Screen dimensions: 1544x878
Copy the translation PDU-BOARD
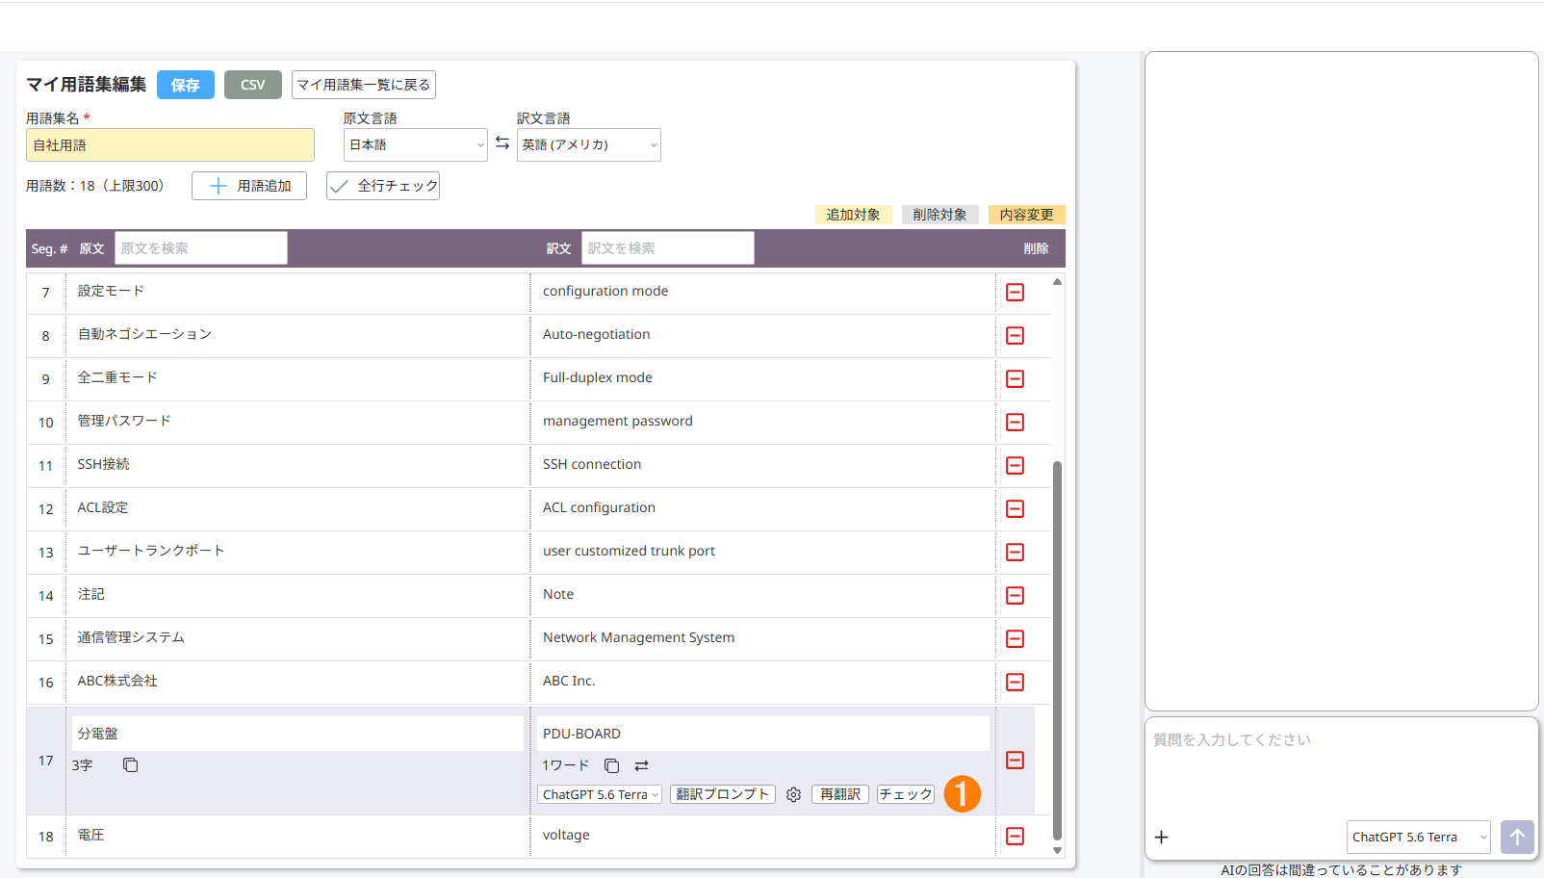click(x=611, y=765)
